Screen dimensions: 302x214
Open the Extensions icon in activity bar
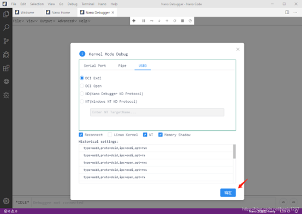pos(6,68)
